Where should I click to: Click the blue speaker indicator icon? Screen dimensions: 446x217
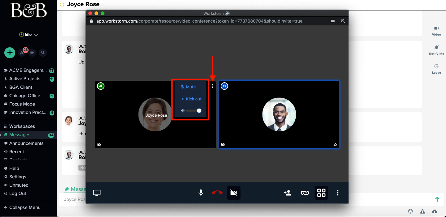point(224,86)
